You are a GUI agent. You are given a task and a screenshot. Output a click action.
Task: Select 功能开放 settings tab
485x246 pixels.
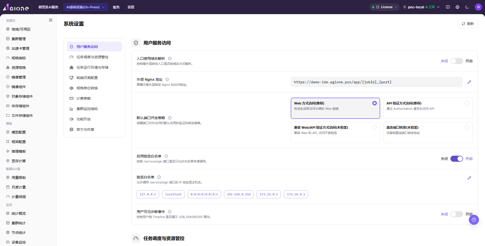tap(94, 119)
